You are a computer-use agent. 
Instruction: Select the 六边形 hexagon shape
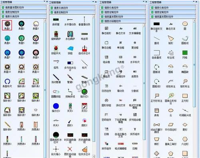[x=185, y=141]
